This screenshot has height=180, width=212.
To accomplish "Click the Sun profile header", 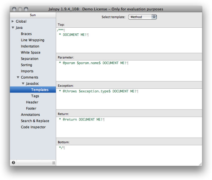I will 33,15.
